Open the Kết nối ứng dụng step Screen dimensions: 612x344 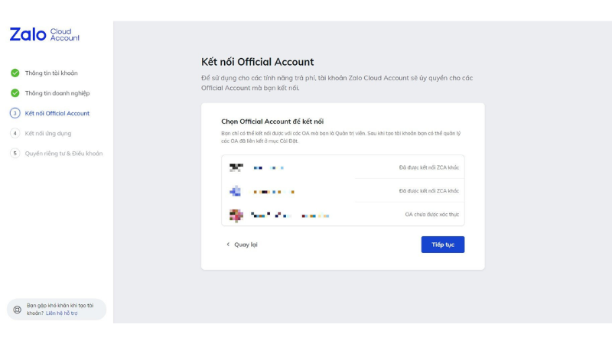pos(48,133)
